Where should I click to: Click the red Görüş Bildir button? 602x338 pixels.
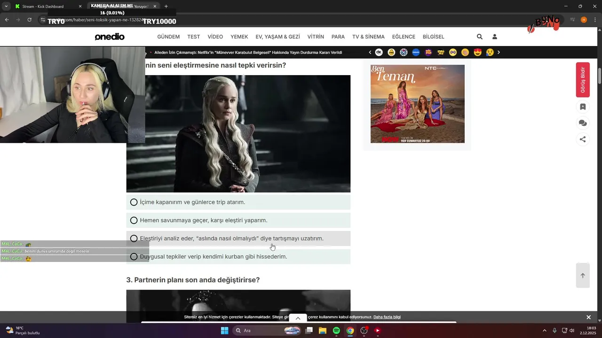pyautogui.click(x=583, y=80)
